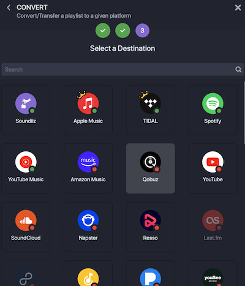Click the magnifier search icon

[238, 69]
